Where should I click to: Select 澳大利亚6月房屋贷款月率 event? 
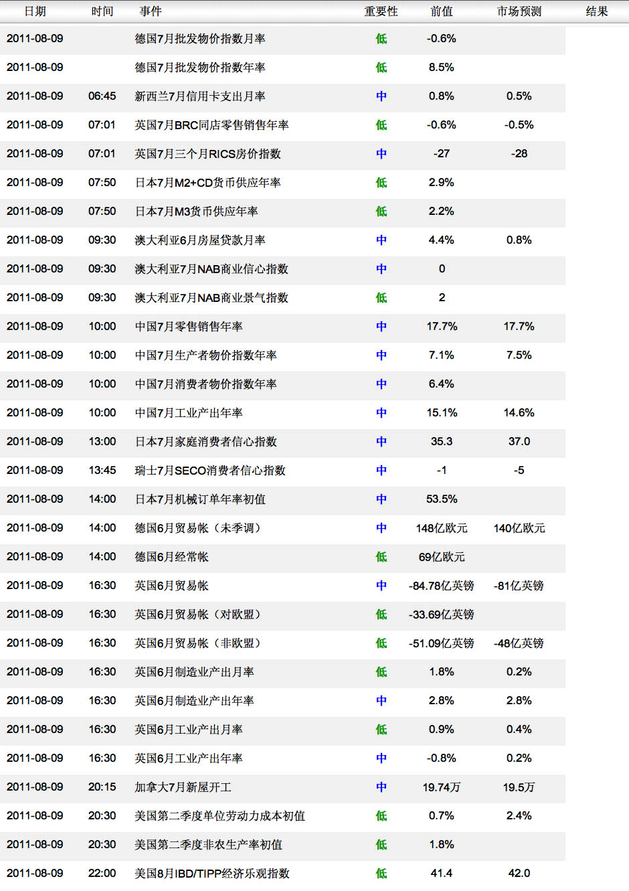(x=200, y=240)
